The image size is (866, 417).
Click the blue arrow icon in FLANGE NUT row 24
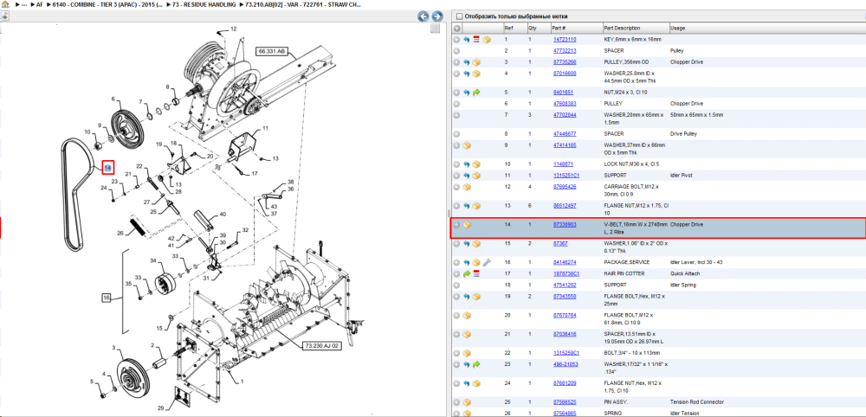467,383
